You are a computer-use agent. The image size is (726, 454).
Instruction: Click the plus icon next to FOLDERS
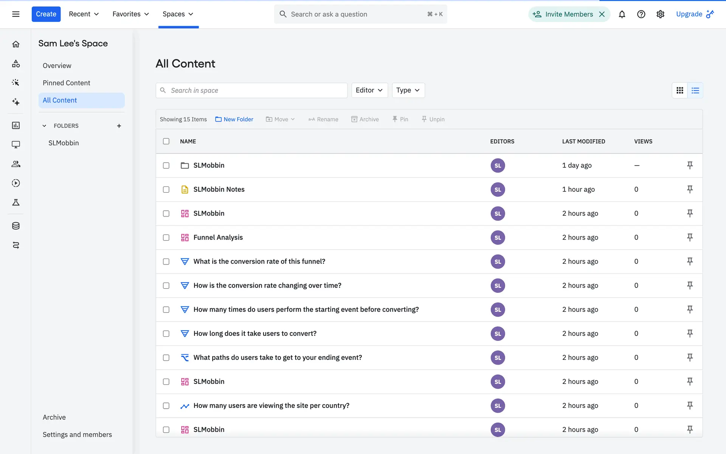pyautogui.click(x=119, y=126)
